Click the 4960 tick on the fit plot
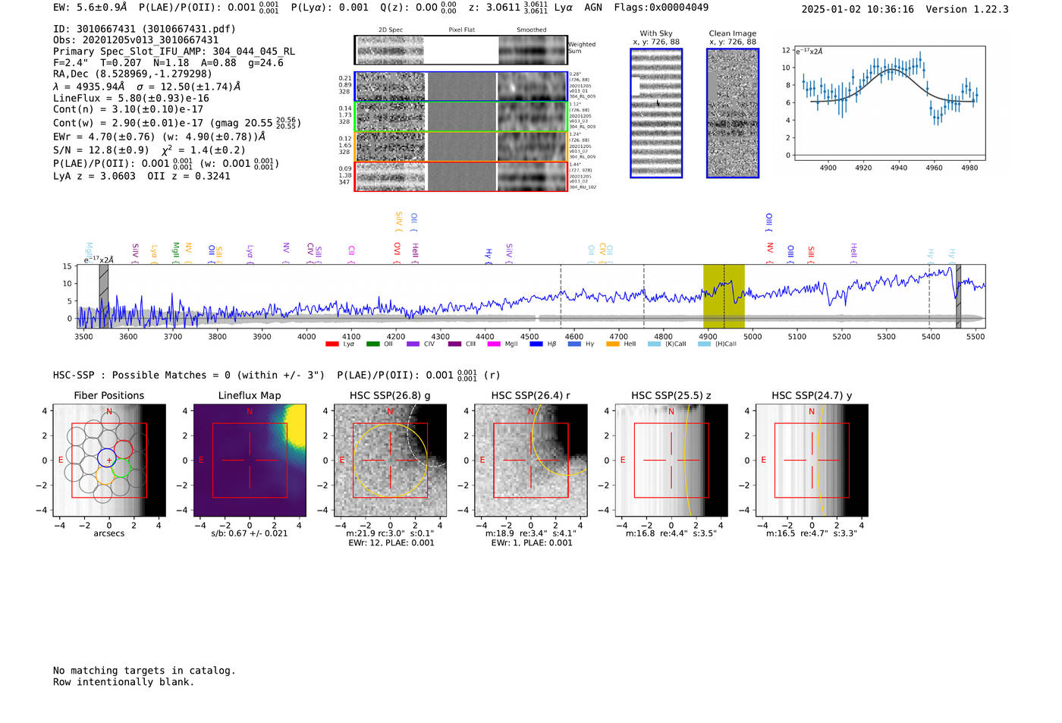 click(934, 168)
